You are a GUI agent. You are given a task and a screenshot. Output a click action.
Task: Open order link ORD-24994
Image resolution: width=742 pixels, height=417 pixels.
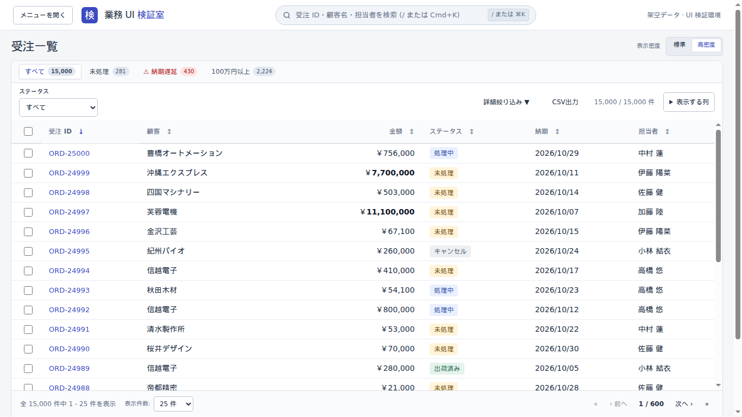(69, 271)
